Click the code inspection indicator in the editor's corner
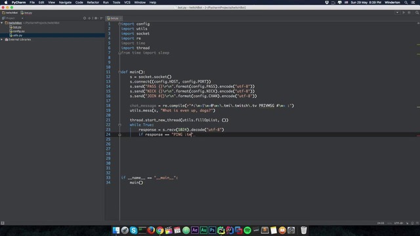 (x=418, y=24)
